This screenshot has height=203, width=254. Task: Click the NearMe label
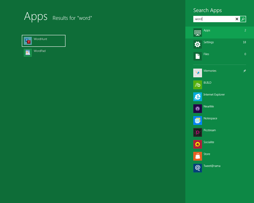click(x=209, y=107)
